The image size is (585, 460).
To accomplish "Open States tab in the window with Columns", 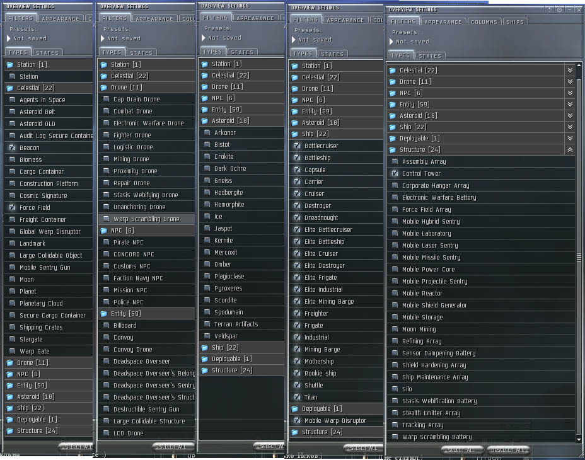I will [x=429, y=56].
